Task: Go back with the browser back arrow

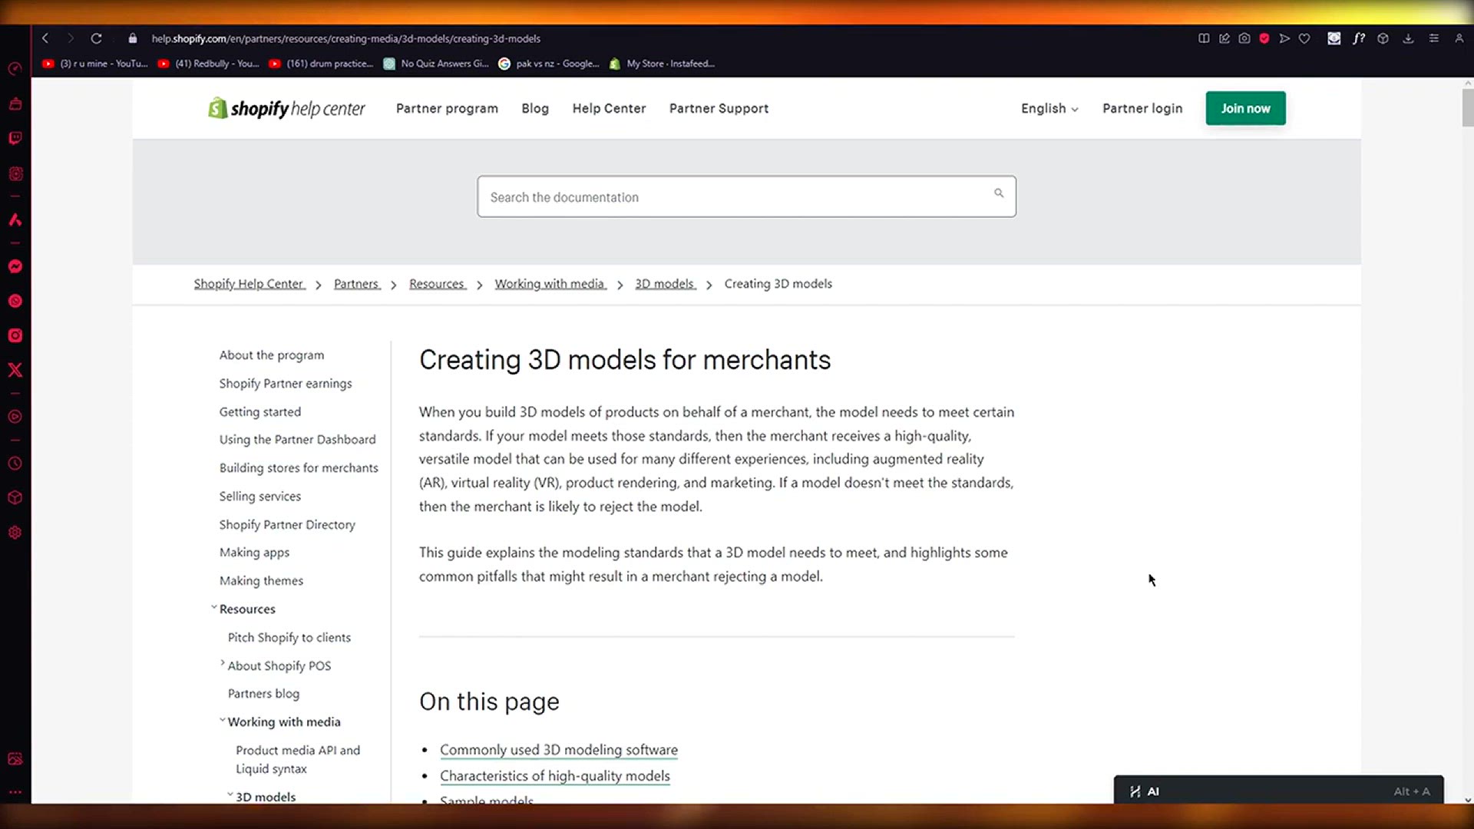Action: point(45,38)
